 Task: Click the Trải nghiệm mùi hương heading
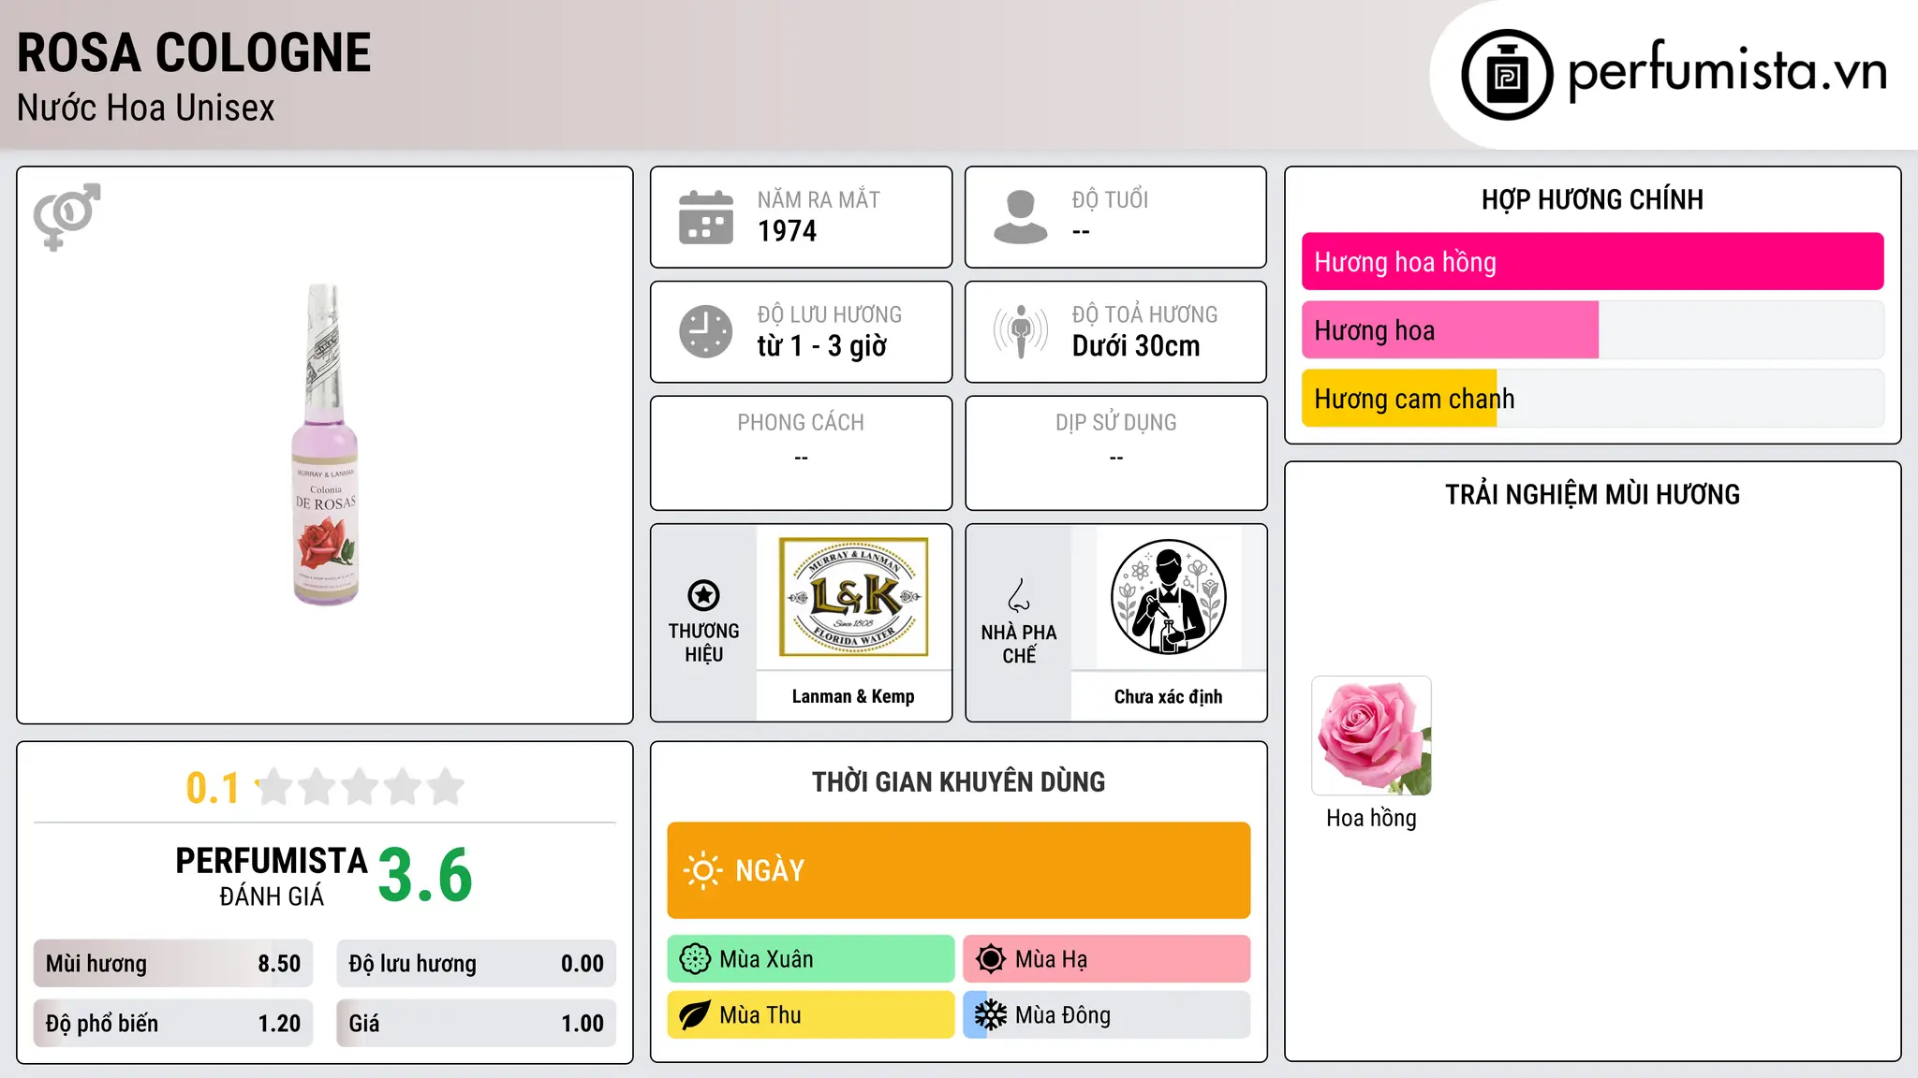(1592, 494)
